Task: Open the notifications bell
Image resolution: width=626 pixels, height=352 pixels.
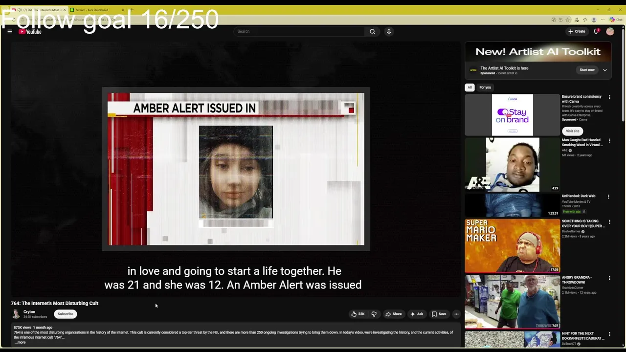Action: [x=596, y=31]
